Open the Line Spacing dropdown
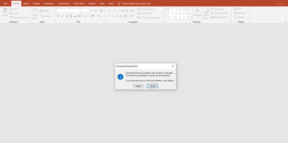The height and width of the screenshot is (143, 288). point(133,11)
